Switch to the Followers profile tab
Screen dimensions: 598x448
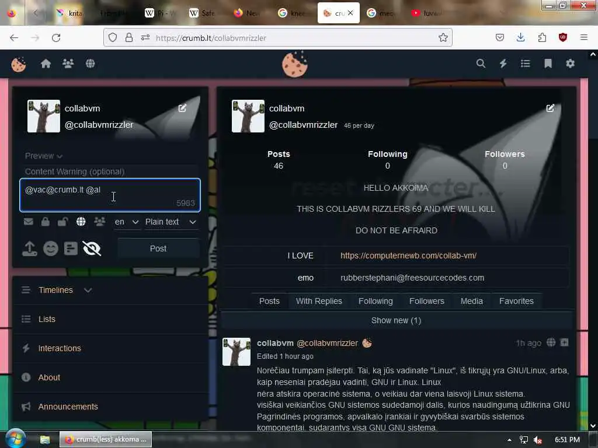point(427,301)
